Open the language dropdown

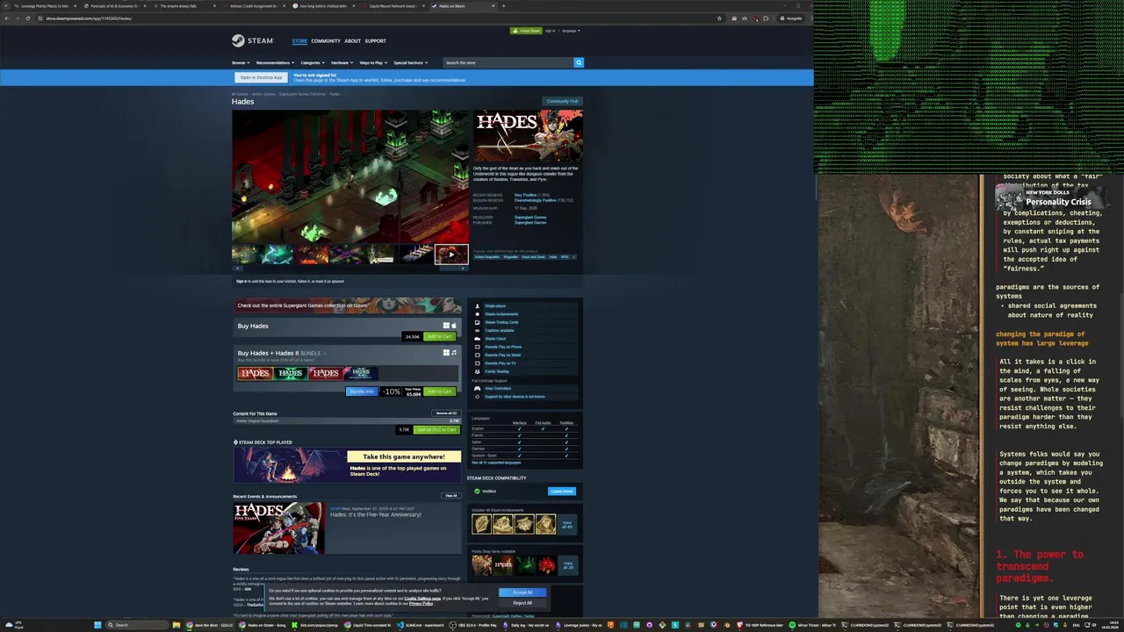(x=571, y=31)
